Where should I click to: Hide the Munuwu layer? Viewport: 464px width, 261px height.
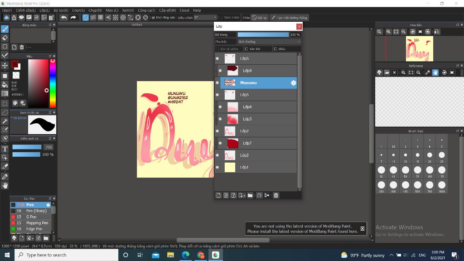coord(217,83)
